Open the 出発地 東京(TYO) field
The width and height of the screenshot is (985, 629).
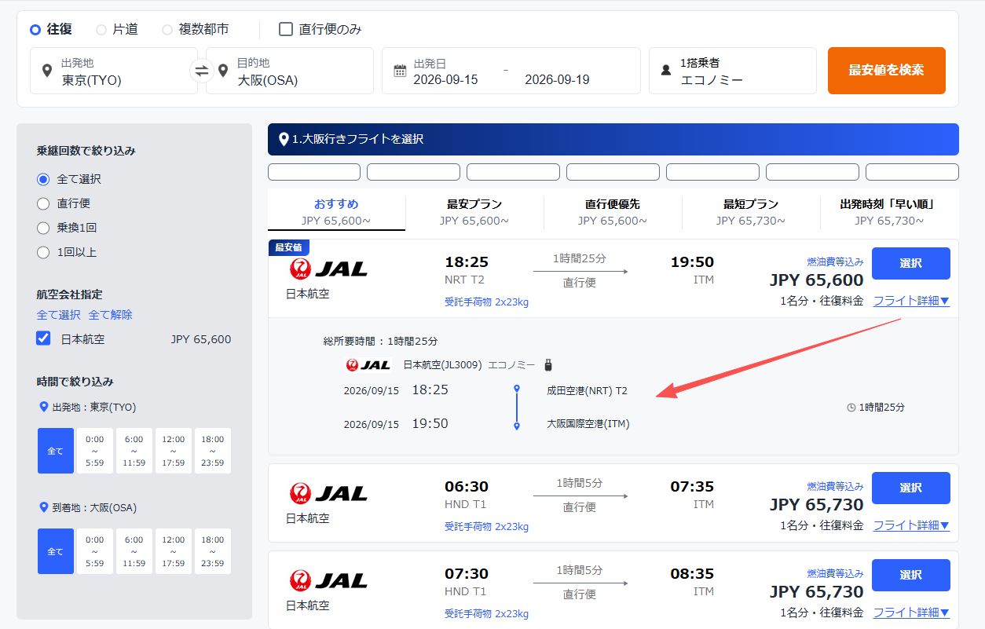pyautogui.click(x=114, y=71)
